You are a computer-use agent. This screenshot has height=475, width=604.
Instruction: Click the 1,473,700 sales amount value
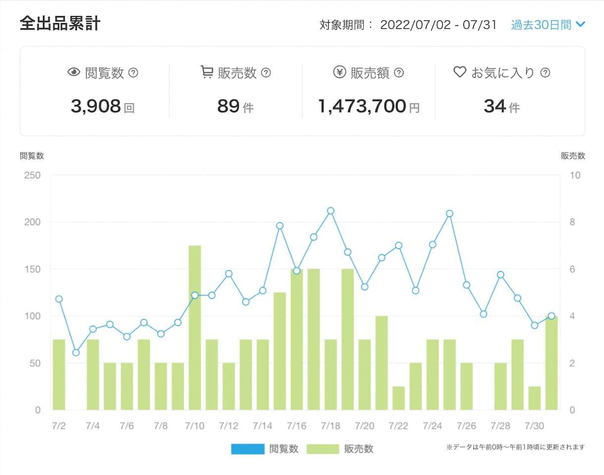tap(362, 106)
